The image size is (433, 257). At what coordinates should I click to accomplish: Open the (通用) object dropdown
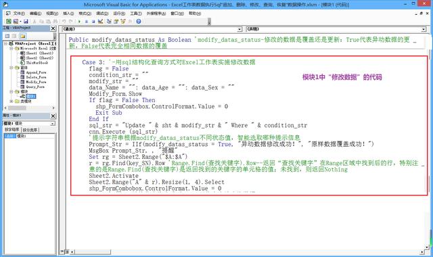[x=240, y=29]
